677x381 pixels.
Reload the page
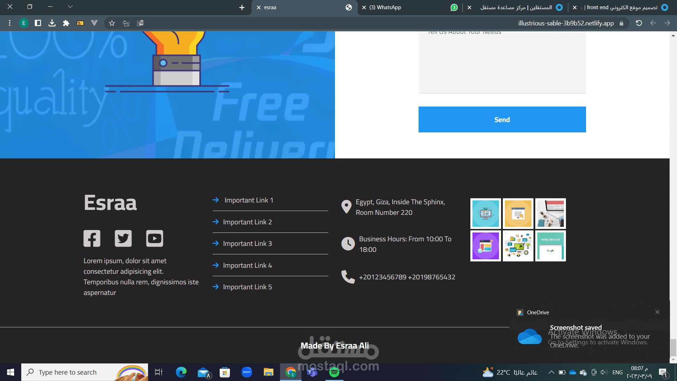coord(639,23)
